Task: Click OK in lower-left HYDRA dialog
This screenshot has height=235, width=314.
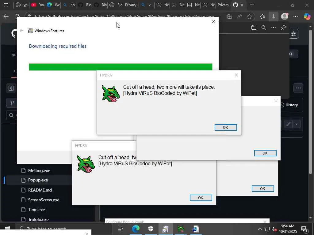Action: pyautogui.click(x=201, y=198)
